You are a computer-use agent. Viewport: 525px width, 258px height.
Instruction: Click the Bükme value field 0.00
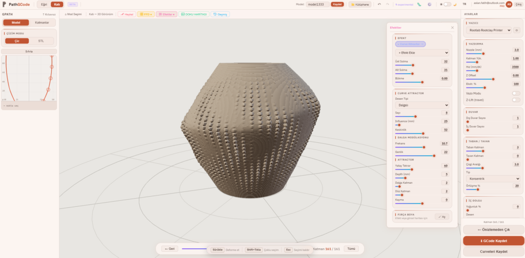[445, 78]
